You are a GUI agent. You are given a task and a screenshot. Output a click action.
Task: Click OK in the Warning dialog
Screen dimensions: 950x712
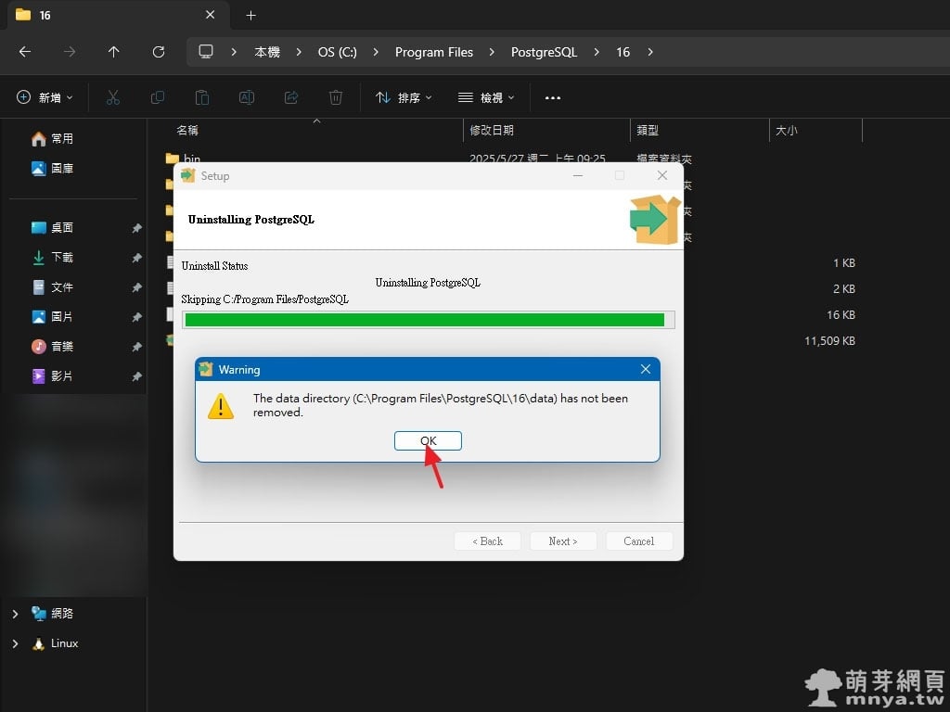click(428, 440)
